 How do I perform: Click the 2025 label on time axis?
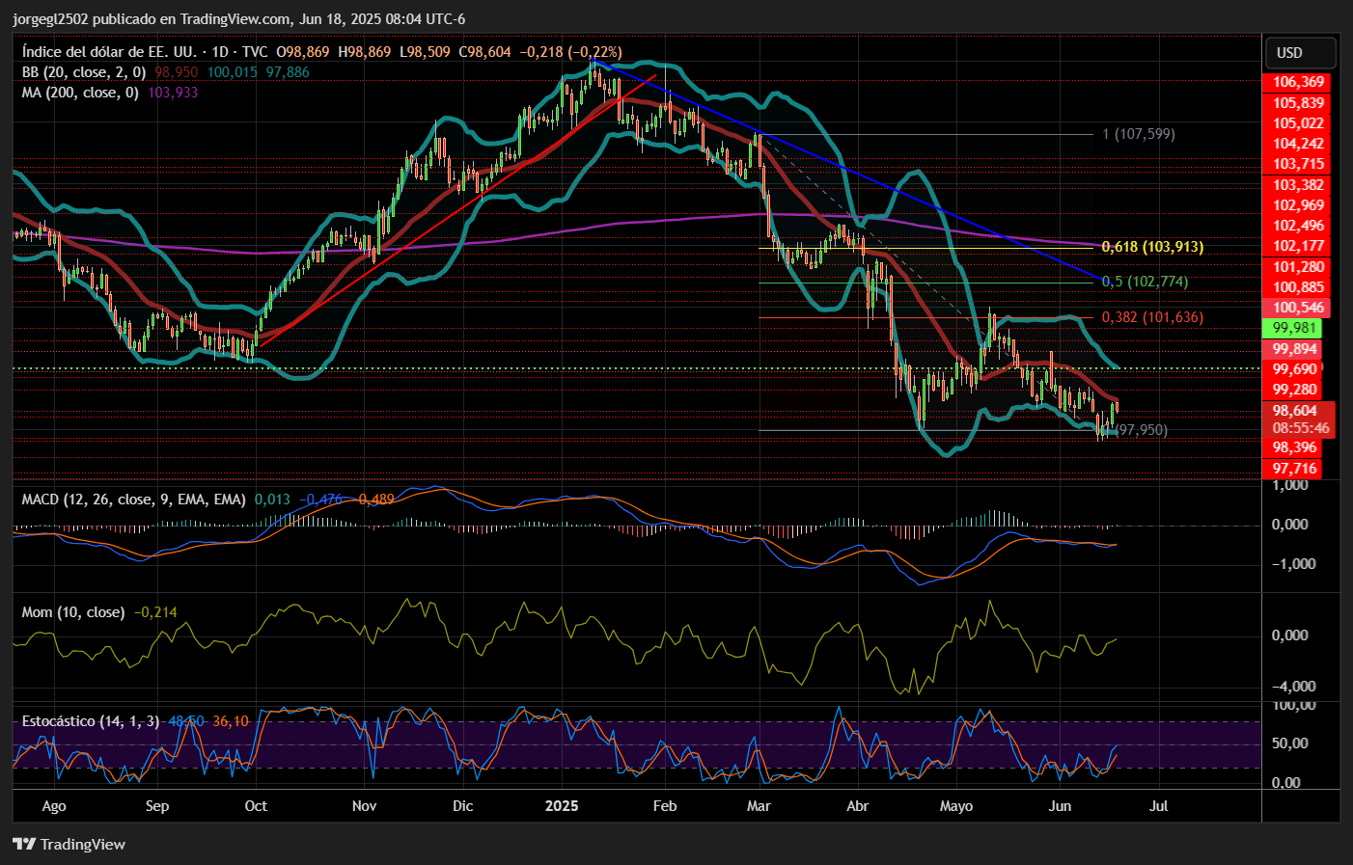coord(562,806)
